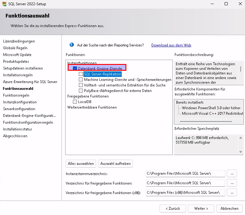Check the LocalDB feature checkbox
The image size is (245, 215).
click(75, 102)
